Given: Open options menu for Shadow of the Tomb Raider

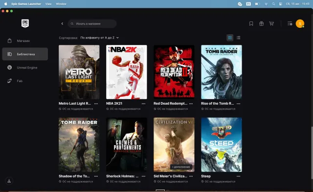Looking at the screenshot, I should click(96, 176).
